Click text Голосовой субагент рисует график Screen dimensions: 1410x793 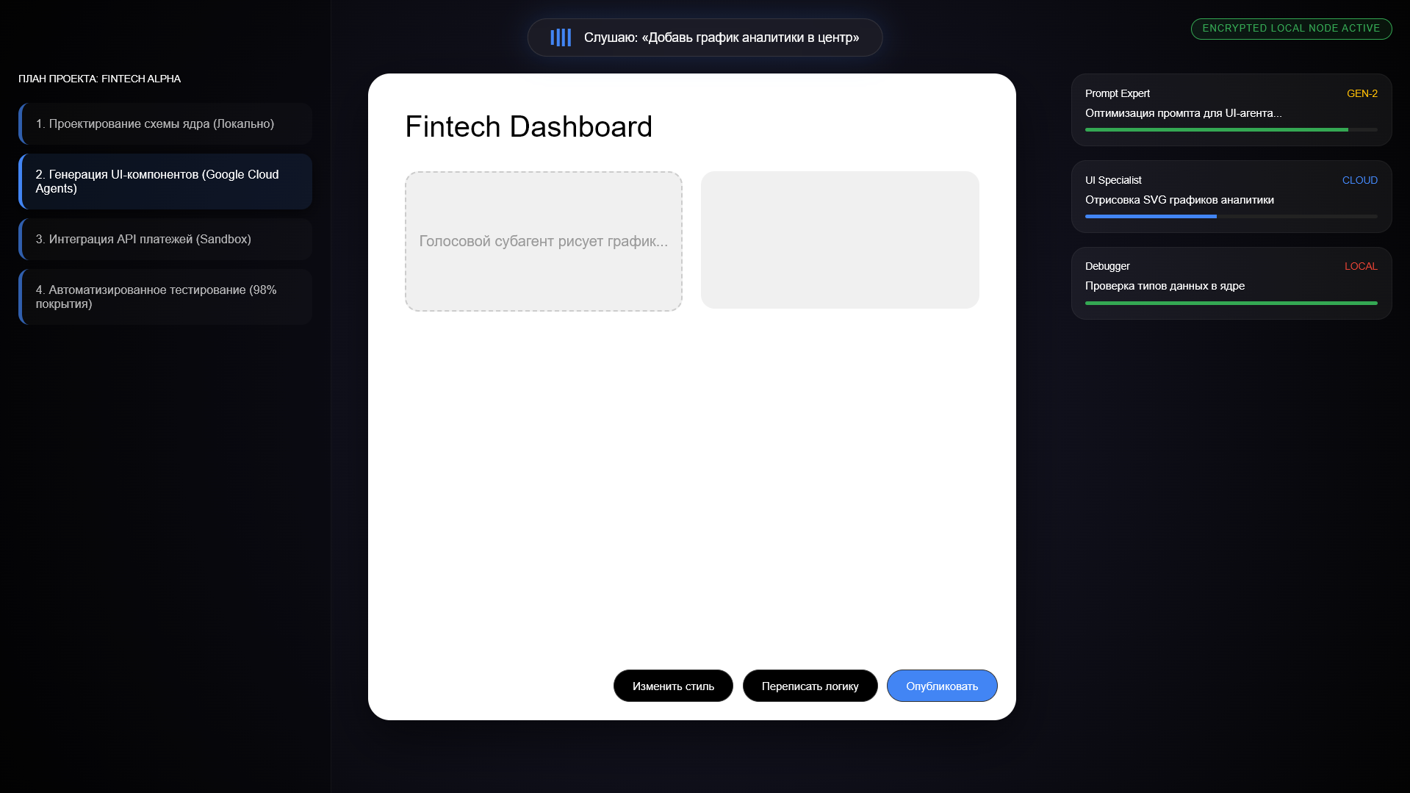[x=544, y=241]
